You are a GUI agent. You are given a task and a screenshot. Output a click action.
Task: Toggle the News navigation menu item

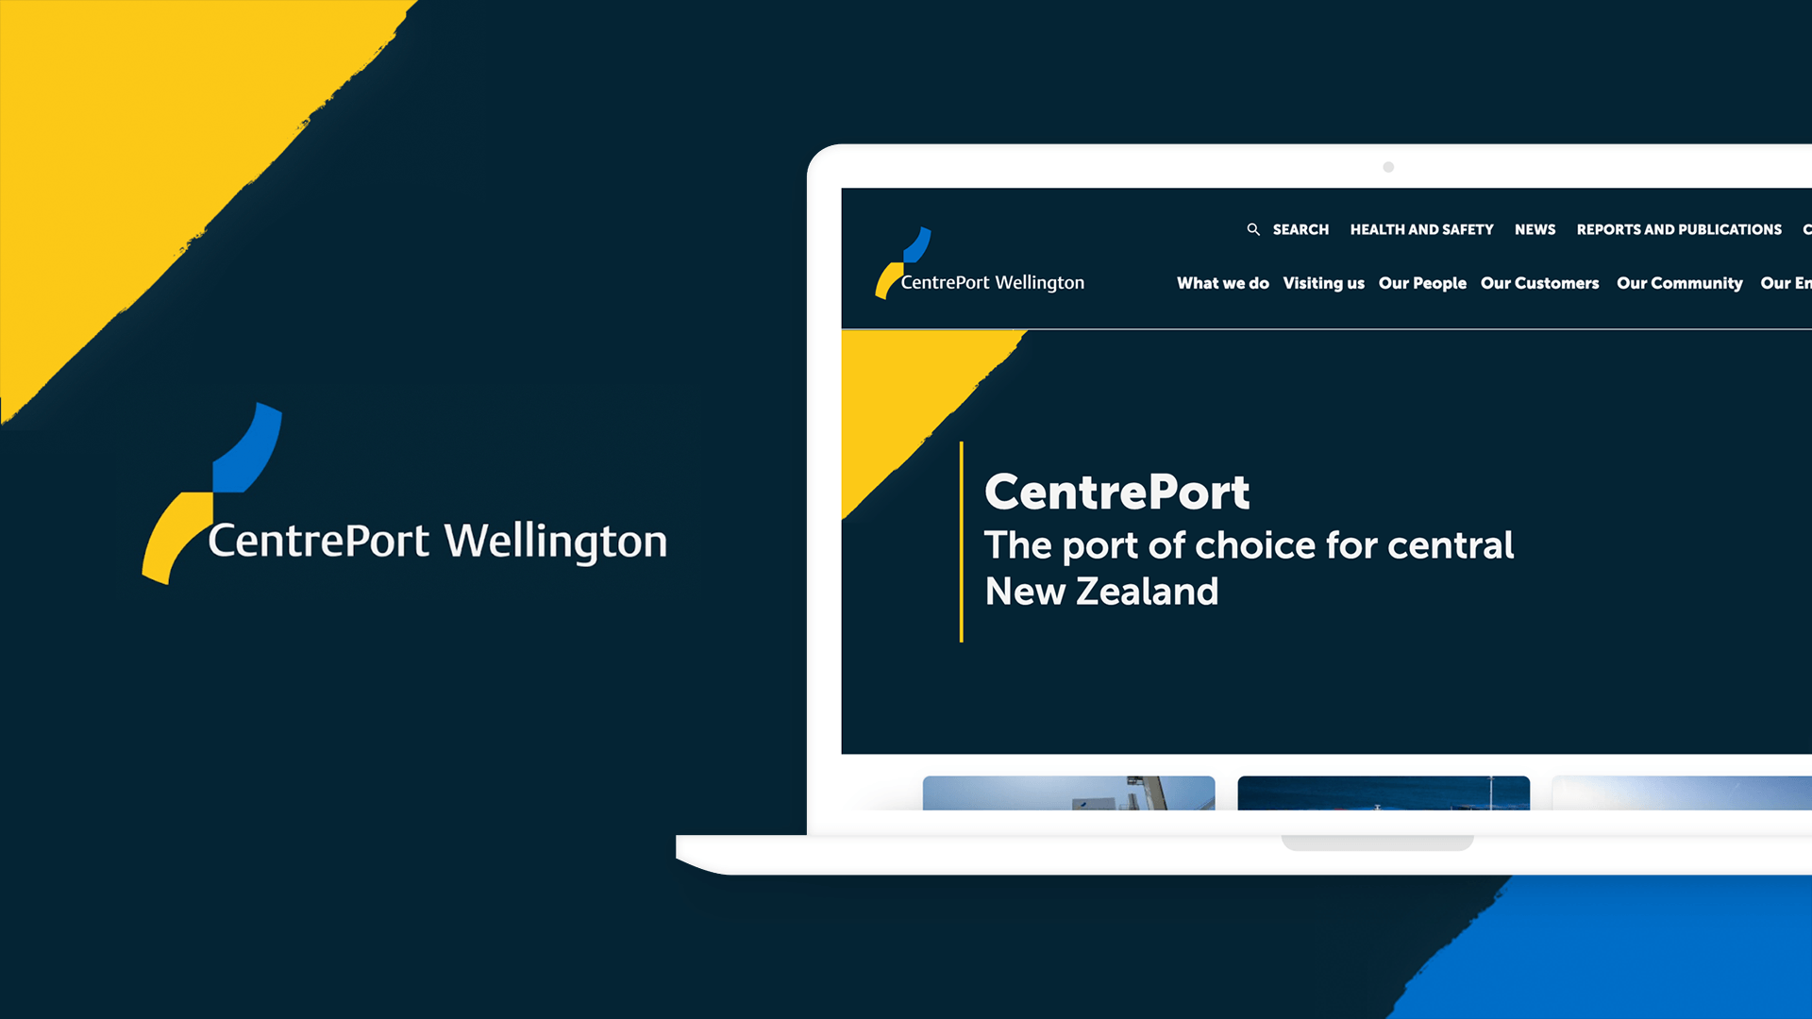(x=1535, y=230)
